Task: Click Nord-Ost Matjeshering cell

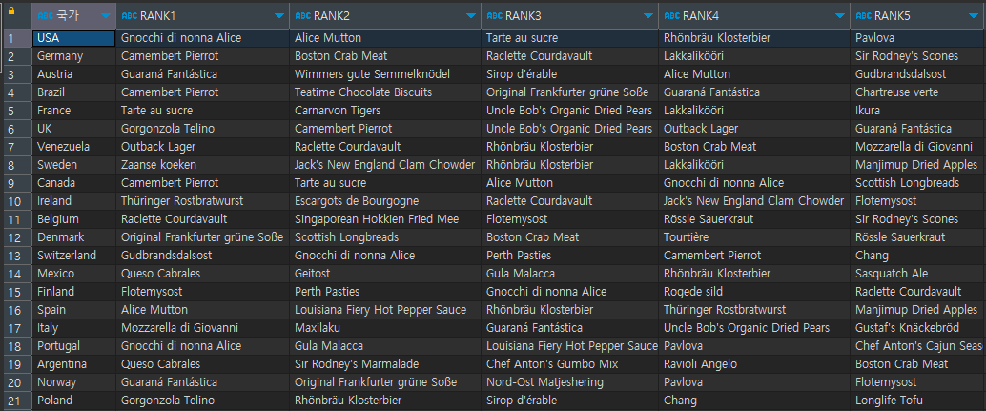Action: click(569, 382)
